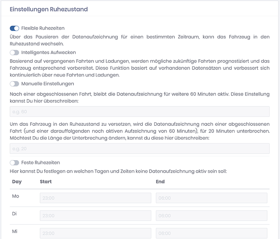Select Monday start time field 23:00
This screenshot has height=239, width=280.
click(96, 198)
